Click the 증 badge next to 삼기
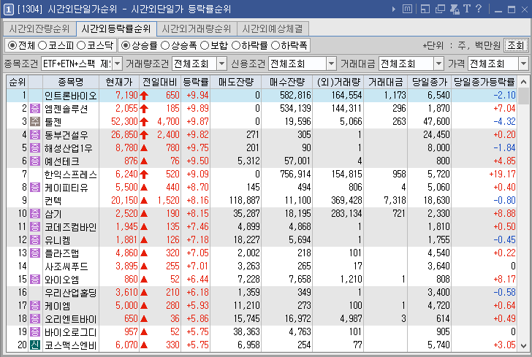 (x=35, y=214)
